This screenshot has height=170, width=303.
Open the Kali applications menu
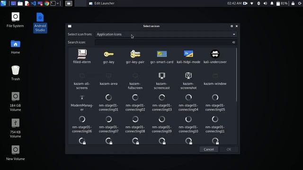coord(3,3)
